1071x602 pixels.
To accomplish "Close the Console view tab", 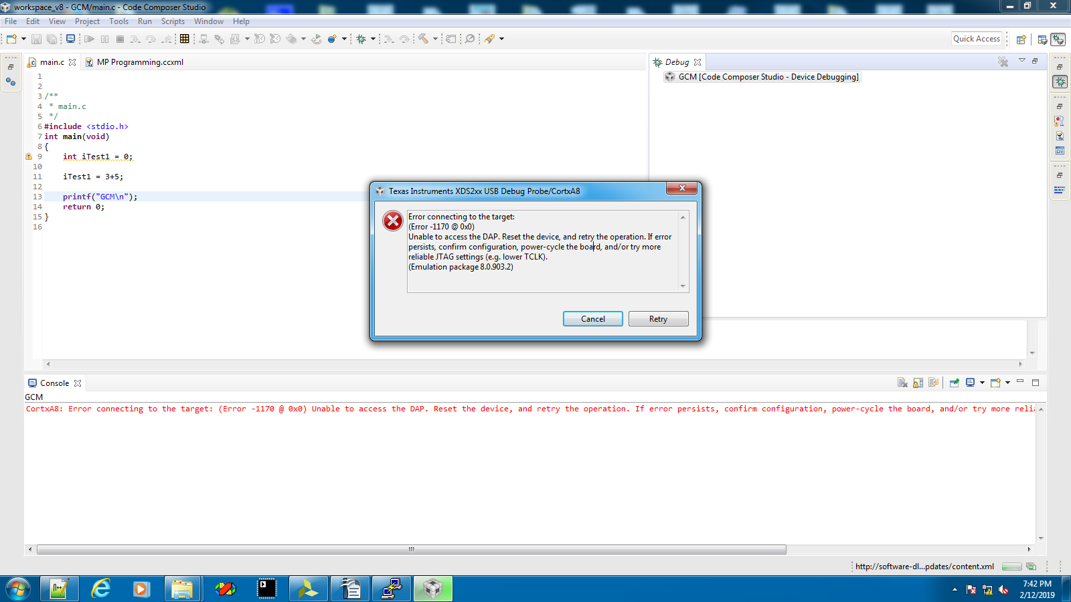I will tap(78, 383).
